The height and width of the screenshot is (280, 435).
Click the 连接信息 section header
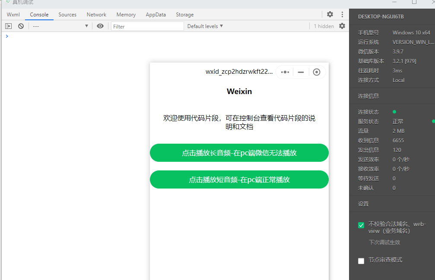click(x=368, y=96)
